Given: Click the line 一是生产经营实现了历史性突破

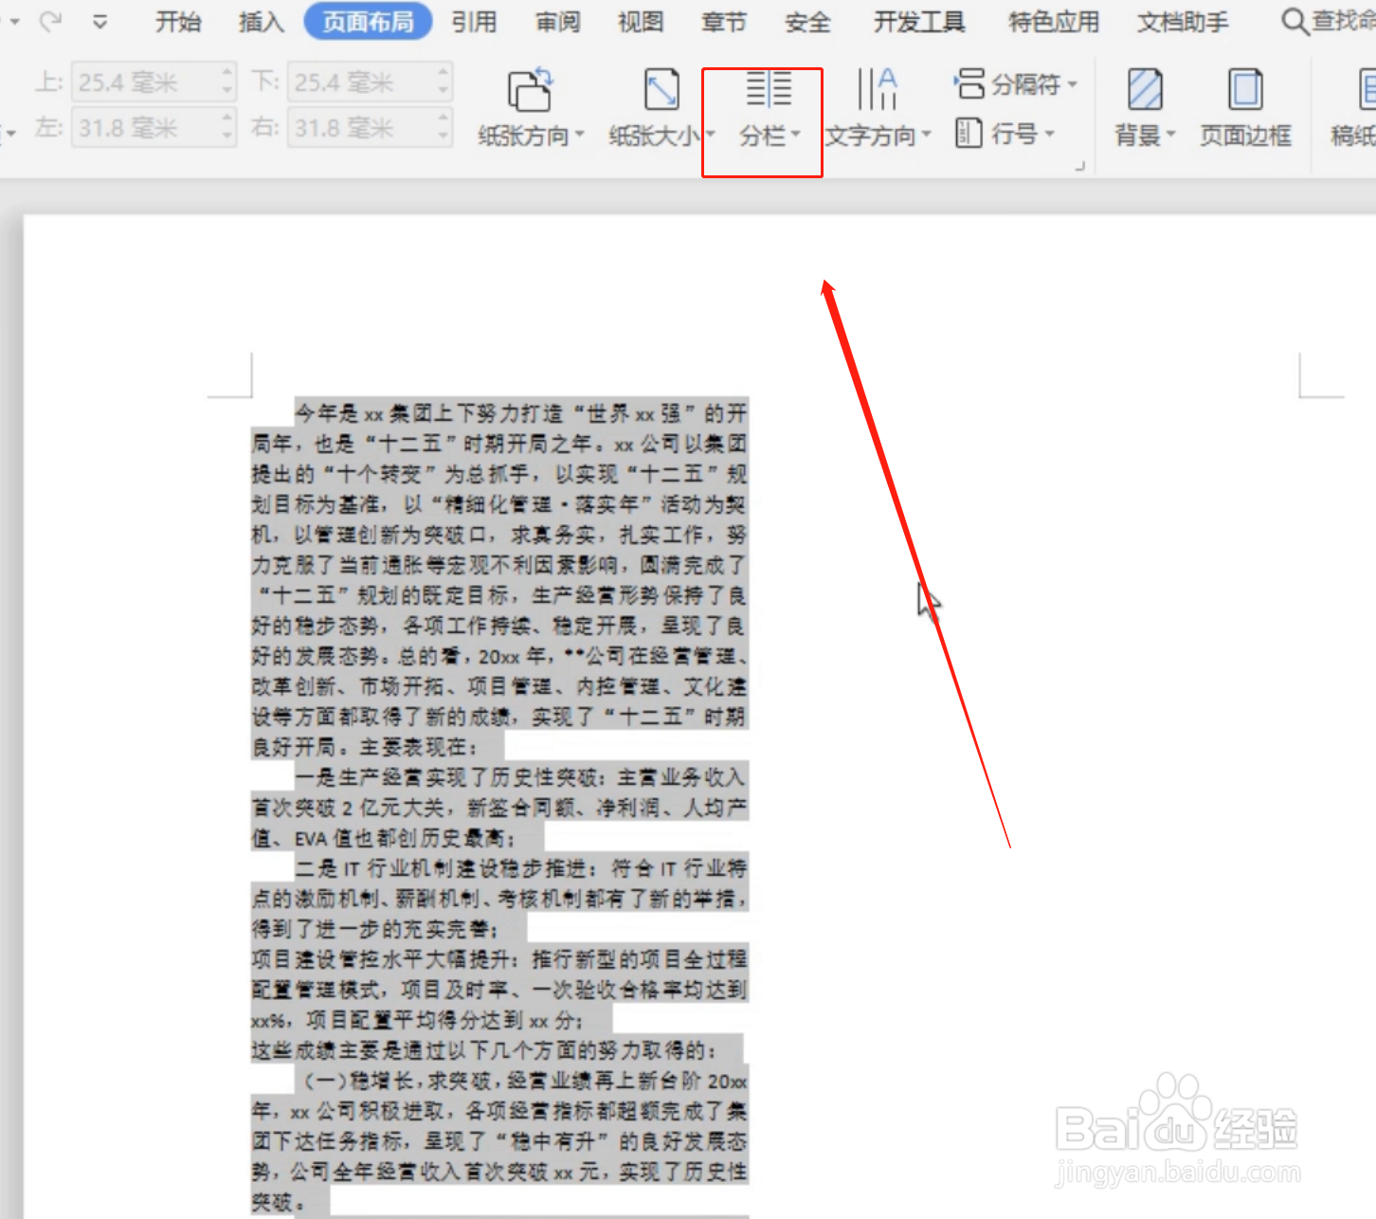Looking at the screenshot, I should pos(520,778).
